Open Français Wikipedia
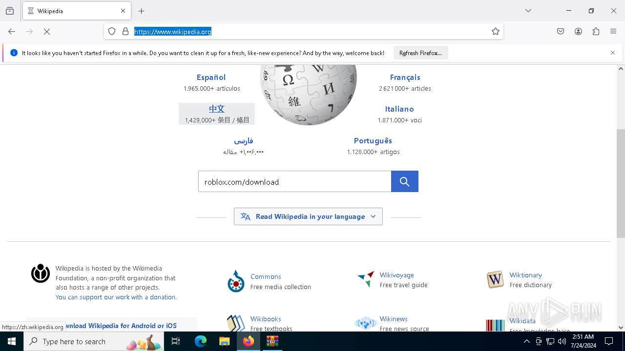The width and height of the screenshot is (625, 351). [x=405, y=77]
